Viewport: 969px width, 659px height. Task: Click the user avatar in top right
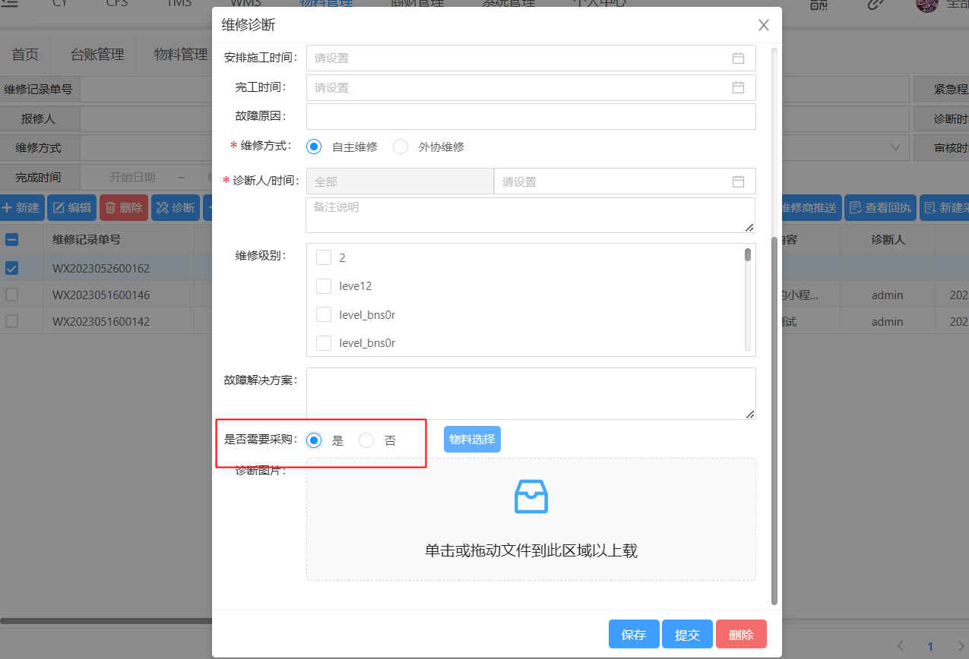[x=926, y=4]
